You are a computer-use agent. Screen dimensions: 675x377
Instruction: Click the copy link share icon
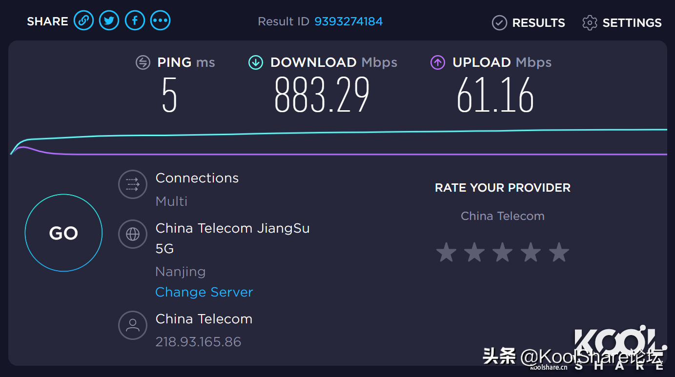tap(83, 21)
